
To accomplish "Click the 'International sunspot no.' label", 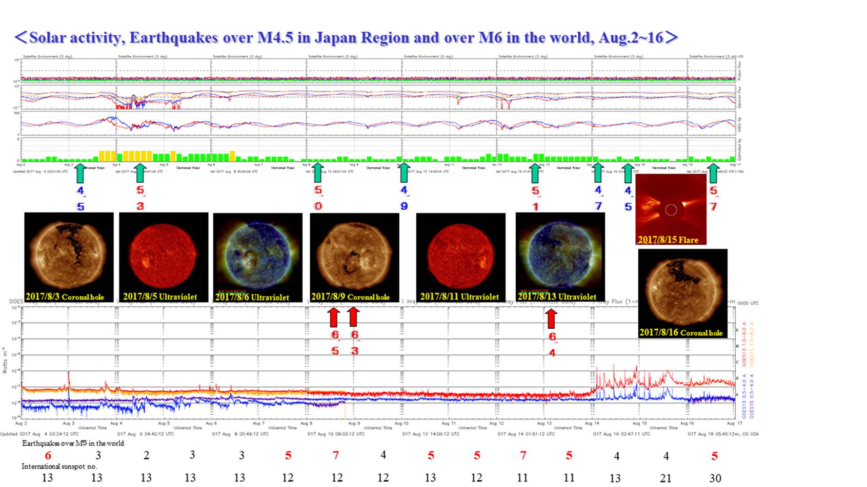I will [59, 466].
